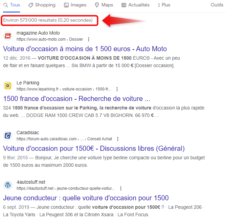Click the '6 sept. 2019' snippet date
Image resolution: width=226 pixels, height=223 pixels.
coord(16,207)
